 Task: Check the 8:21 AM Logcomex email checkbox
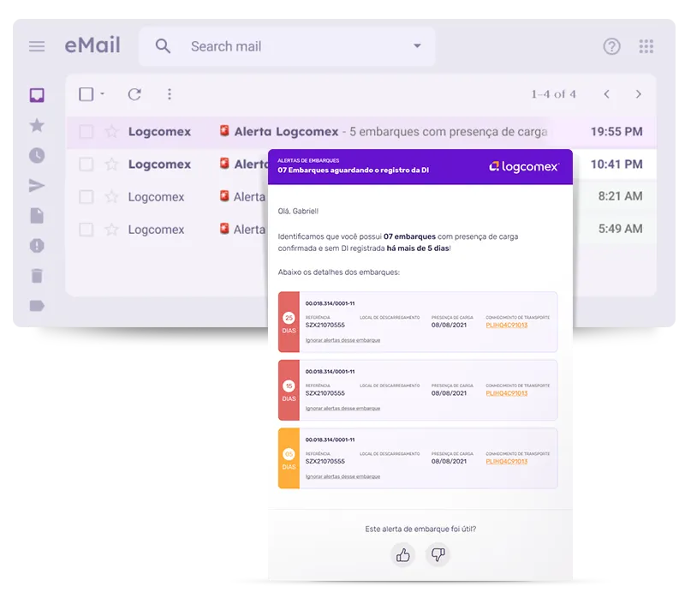86,197
